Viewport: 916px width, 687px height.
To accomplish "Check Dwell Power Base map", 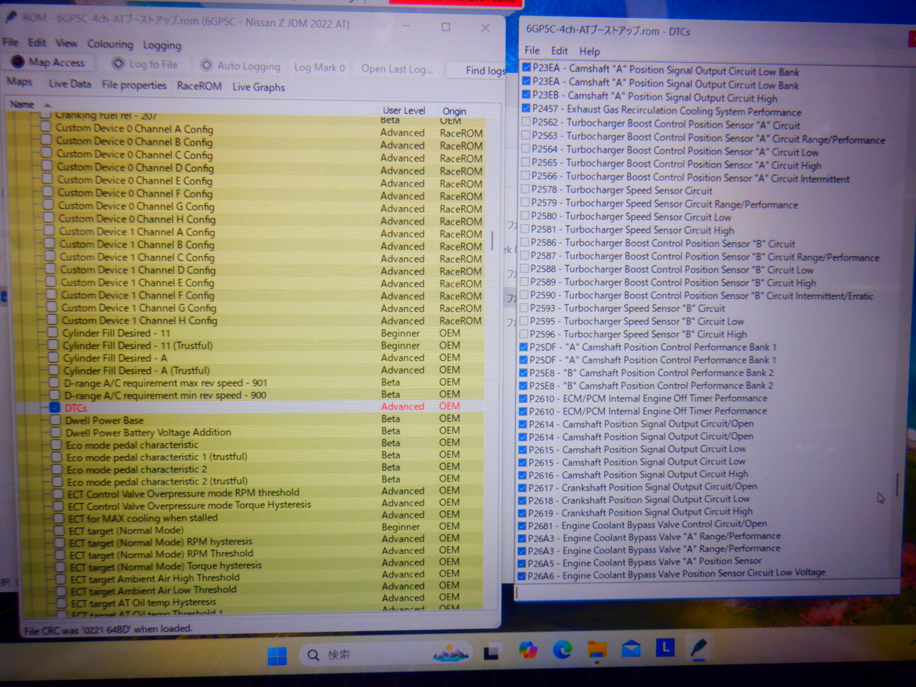I will pos(55,420).
